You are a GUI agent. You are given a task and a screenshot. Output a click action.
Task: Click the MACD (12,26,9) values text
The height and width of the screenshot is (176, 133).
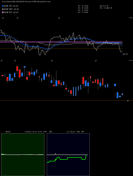(35, 132)
